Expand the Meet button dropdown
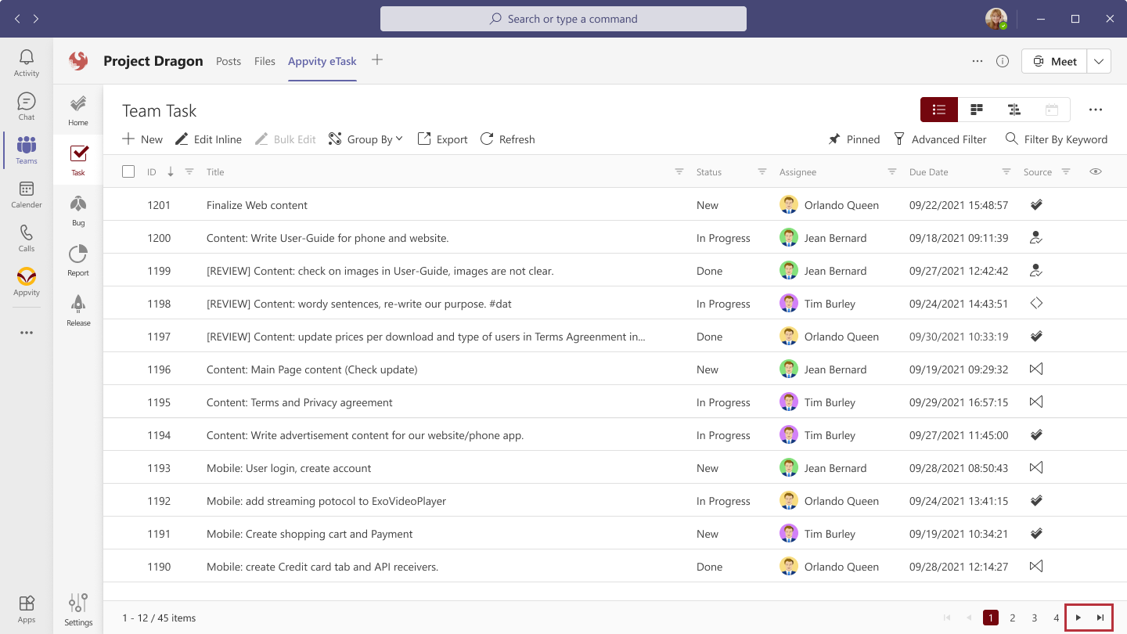Viewport: 1127px width, 634px height. click(x=1099, y=60)
